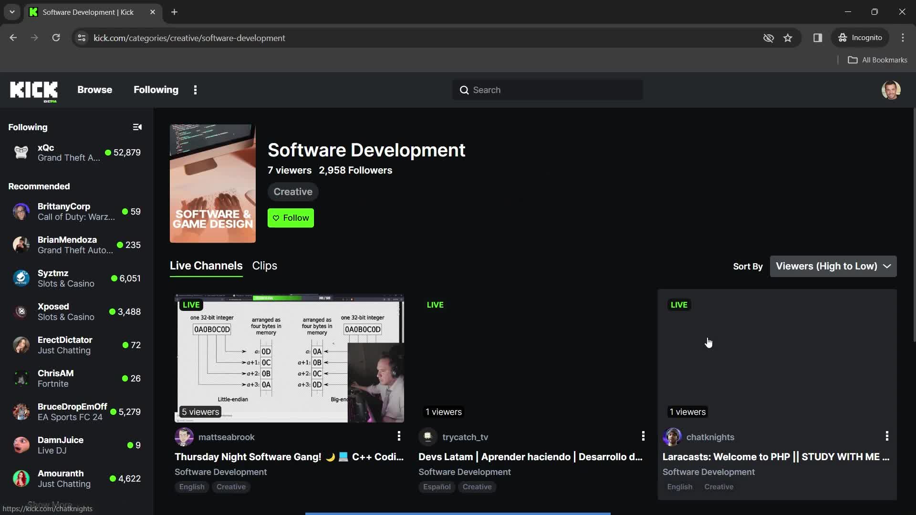Open All Bookmarks folder
Image resolution: width=916 pixels, height=515 pixels.
(877, 60)
